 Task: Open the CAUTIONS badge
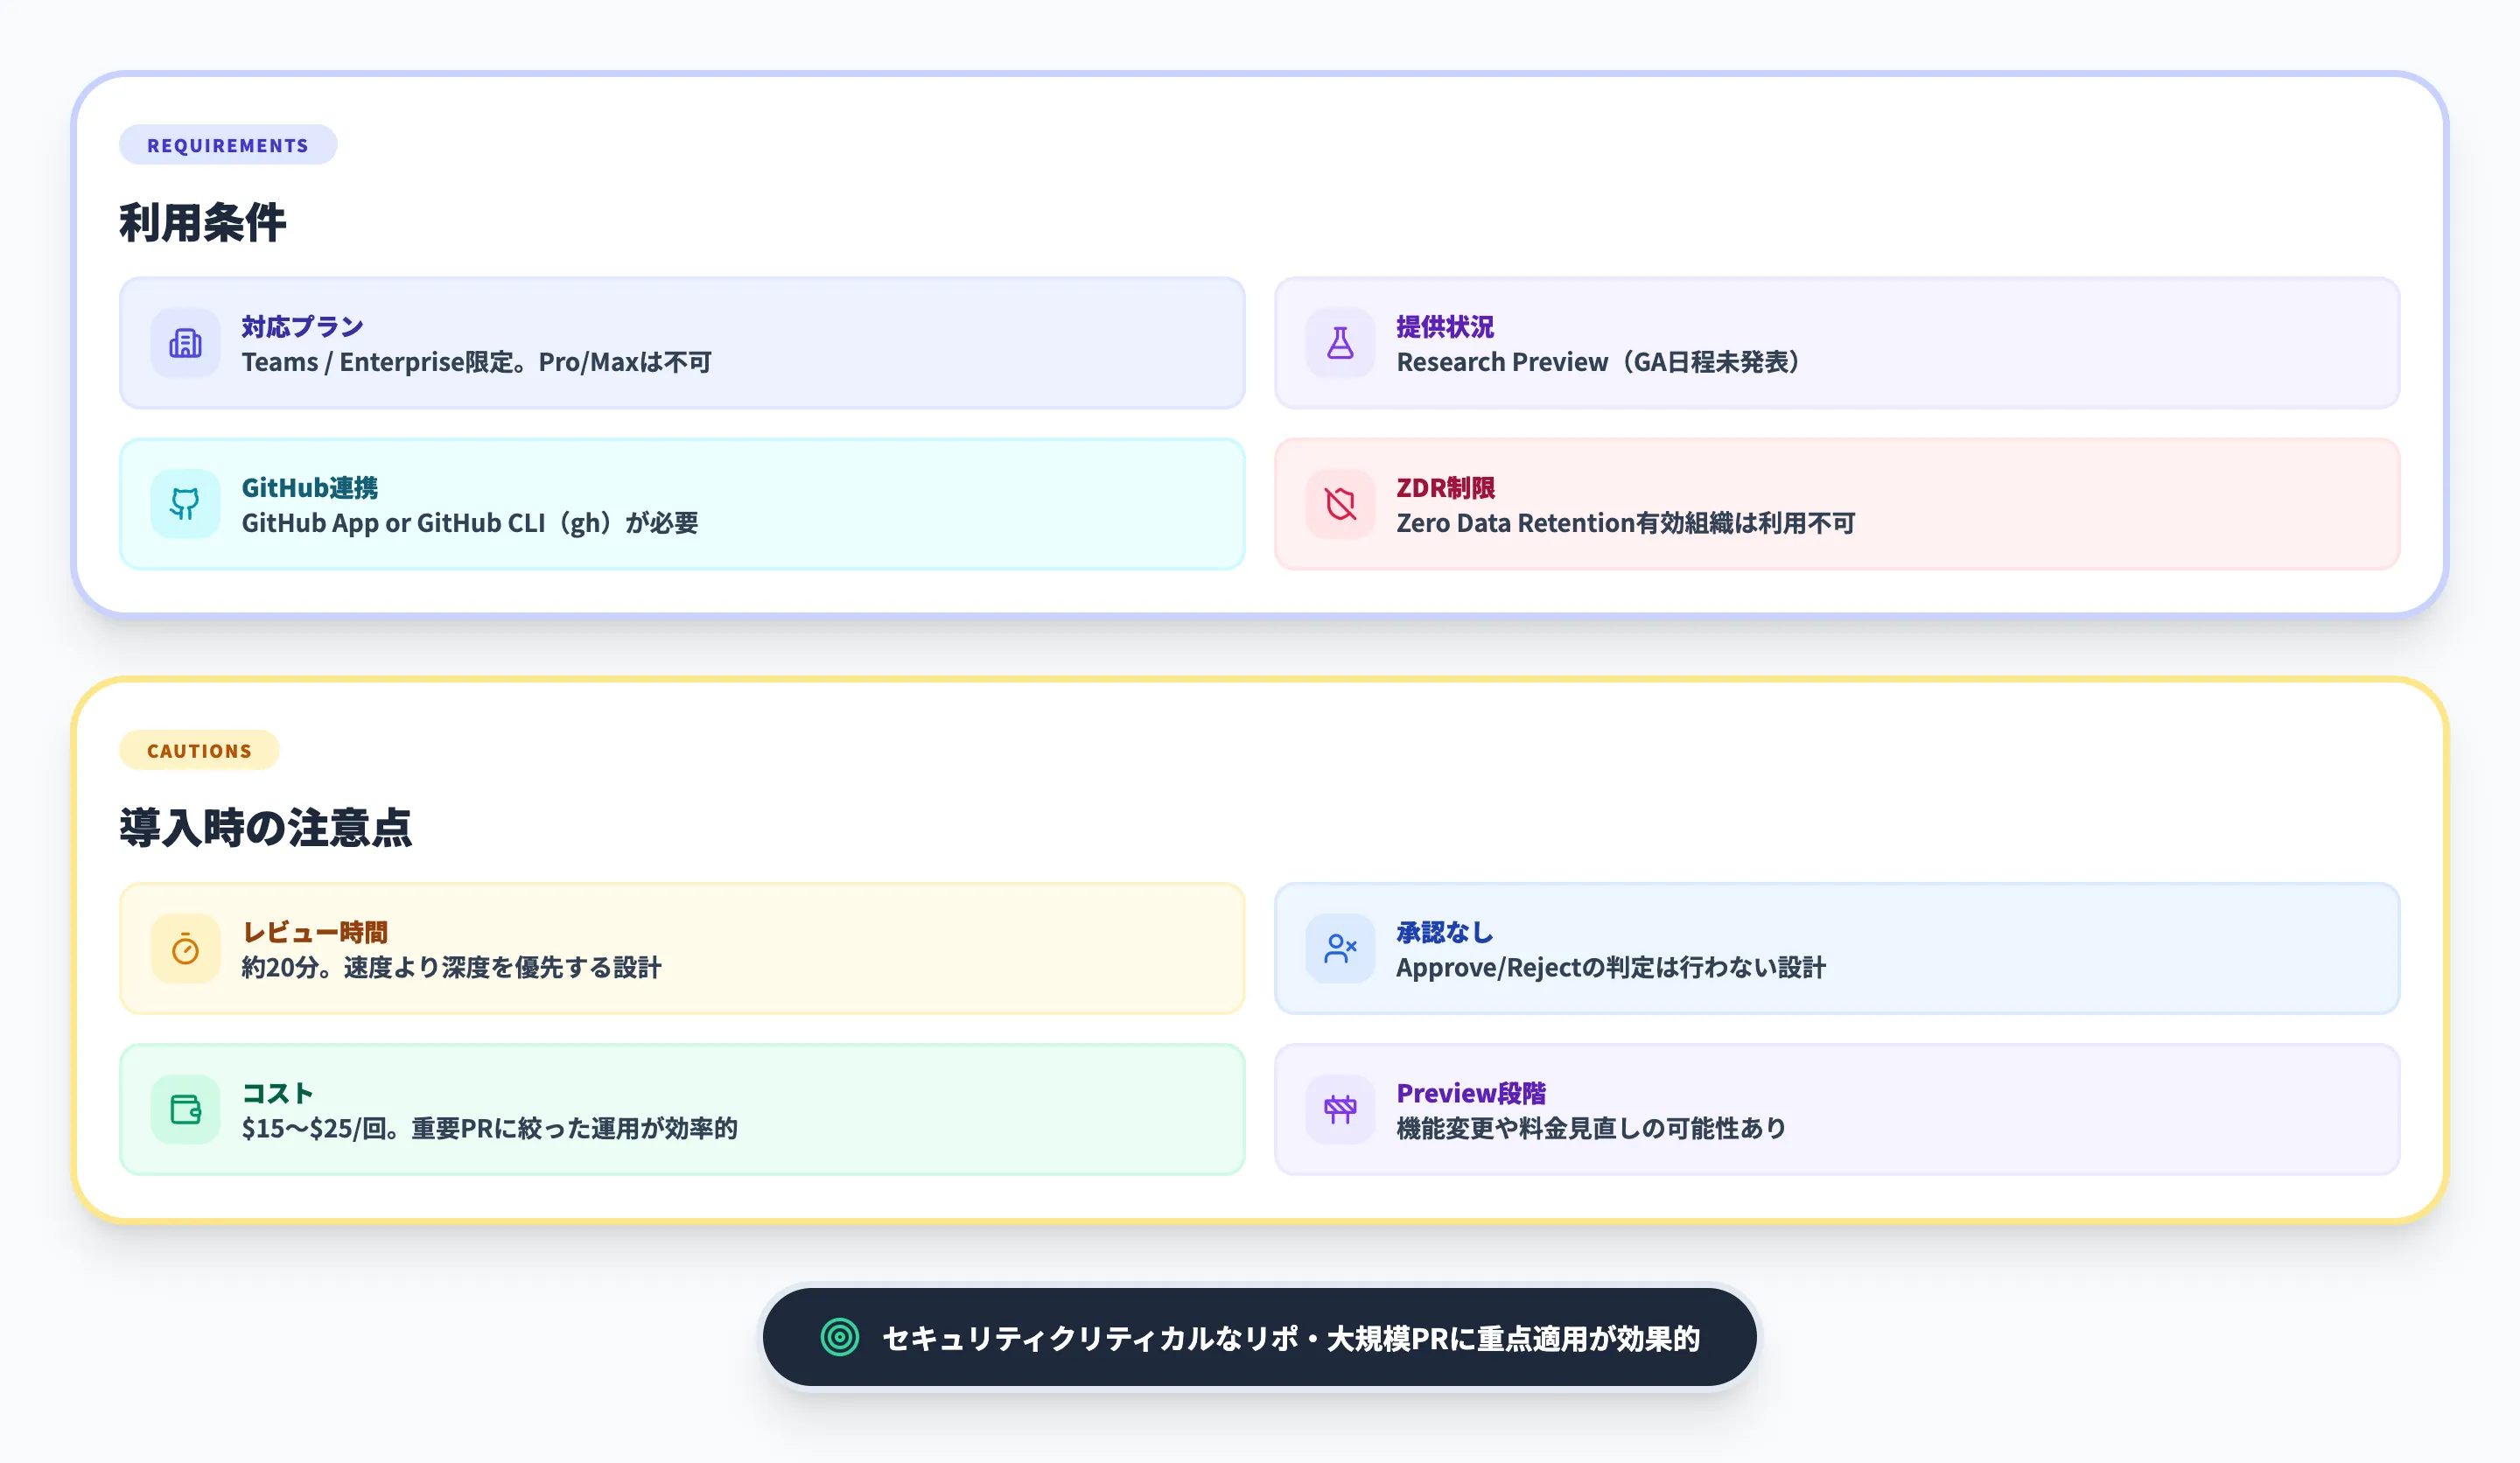click(199, 750)
